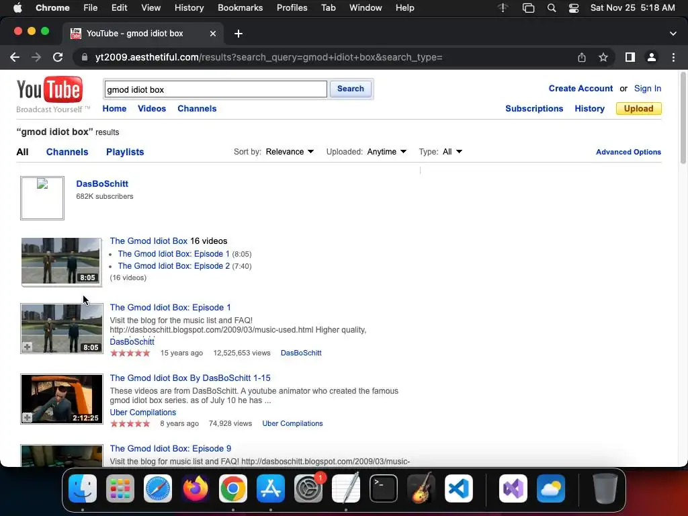Click the page vertical scrollbar
Screen dimensions: 688x516
point(683,118)
